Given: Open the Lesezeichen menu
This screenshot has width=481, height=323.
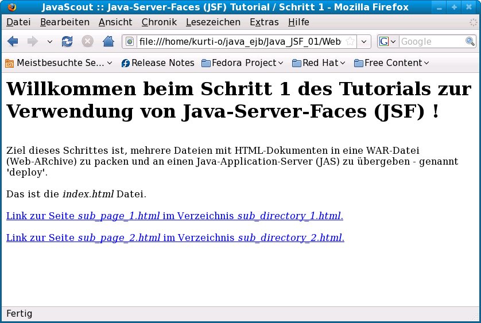Looking at the screenshot, I should [213, 22].
